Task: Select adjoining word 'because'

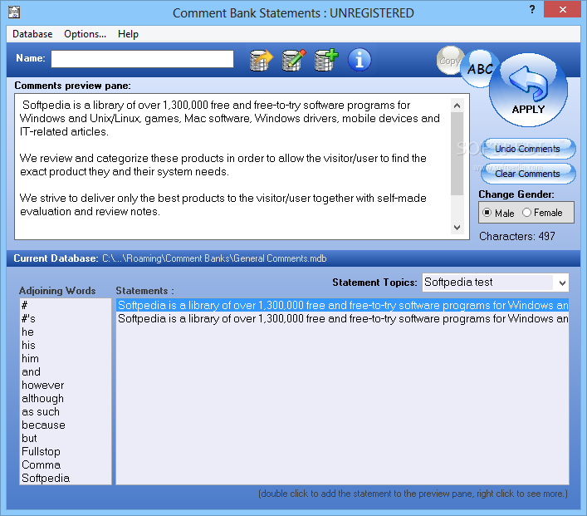Action: tap(66, 425)
